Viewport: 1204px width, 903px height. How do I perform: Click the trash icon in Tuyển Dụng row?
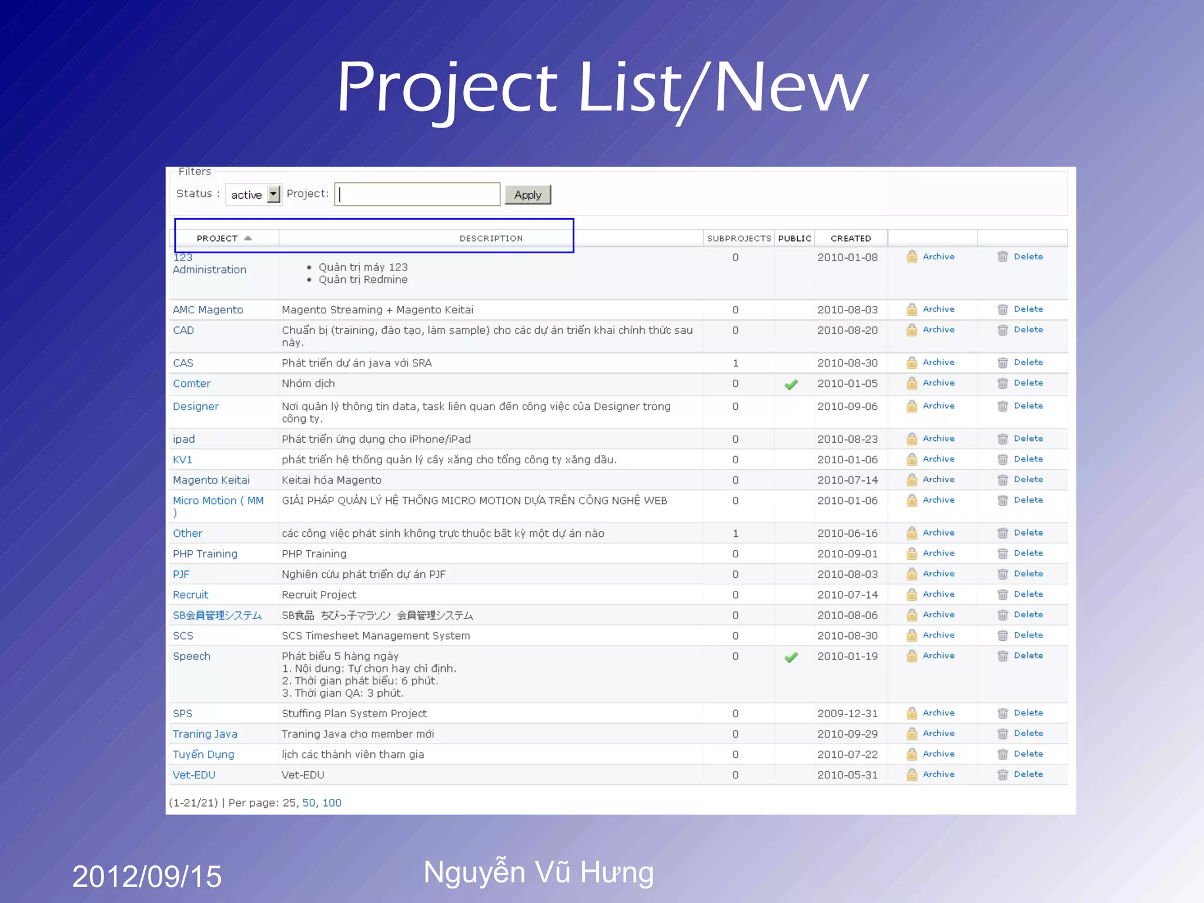[1003, 754]
